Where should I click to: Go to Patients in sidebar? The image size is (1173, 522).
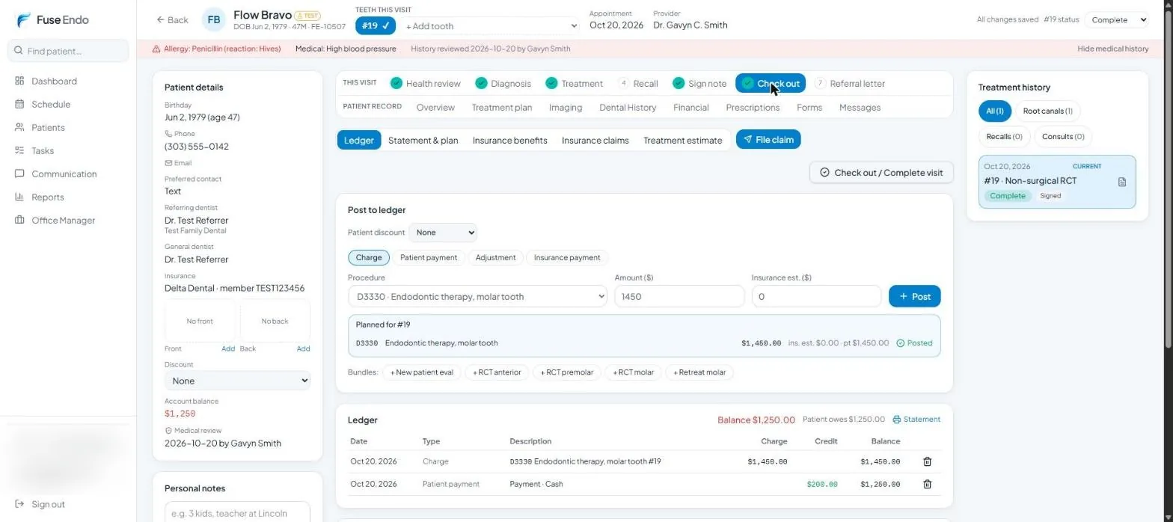pyautogui.click(x=48, y=127)
